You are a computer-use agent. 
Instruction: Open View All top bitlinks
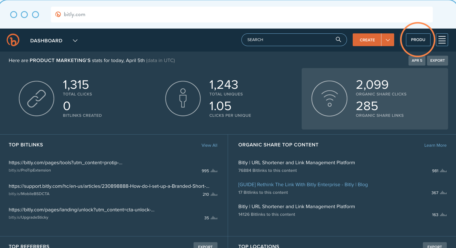tap(209, 145)
